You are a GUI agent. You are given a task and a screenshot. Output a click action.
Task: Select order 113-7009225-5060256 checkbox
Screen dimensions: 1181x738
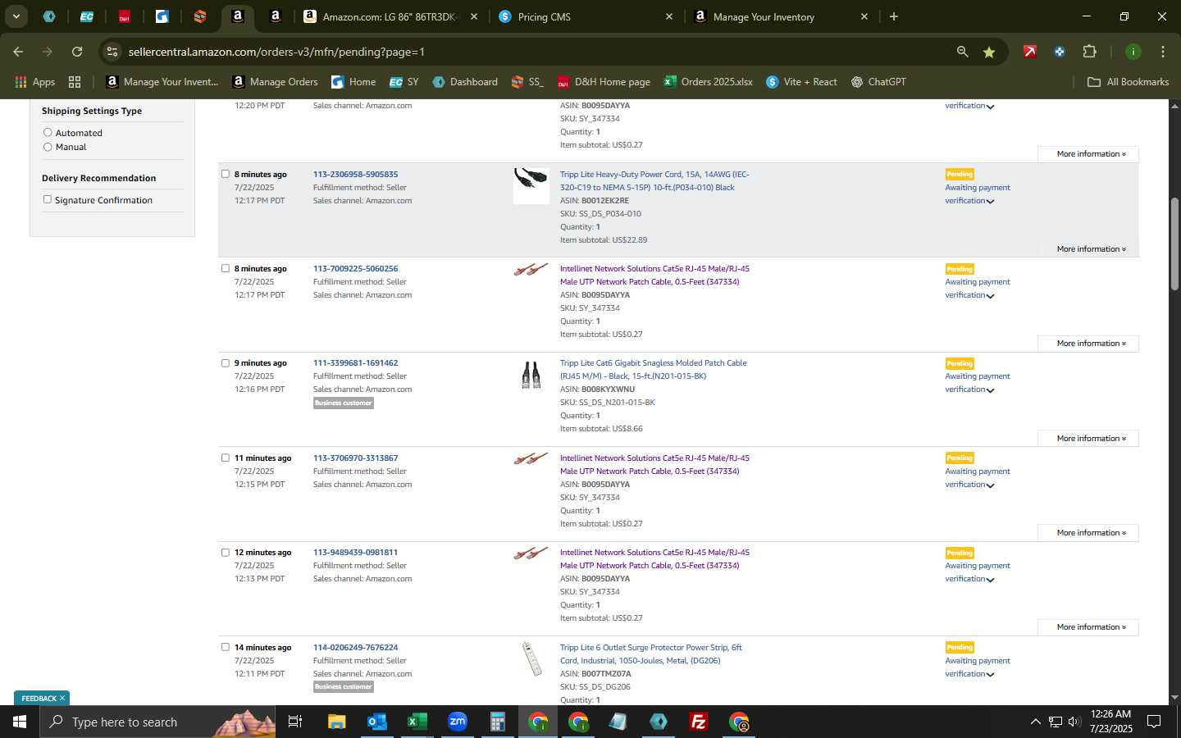[x=226, y=268]
